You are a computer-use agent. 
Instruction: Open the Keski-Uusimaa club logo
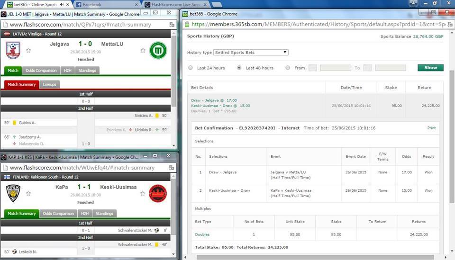157,193
